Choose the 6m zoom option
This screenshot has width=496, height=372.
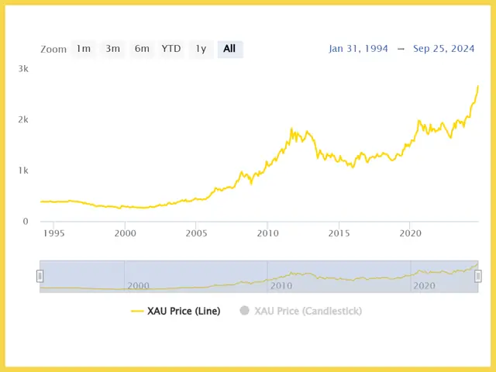(142, 49)
